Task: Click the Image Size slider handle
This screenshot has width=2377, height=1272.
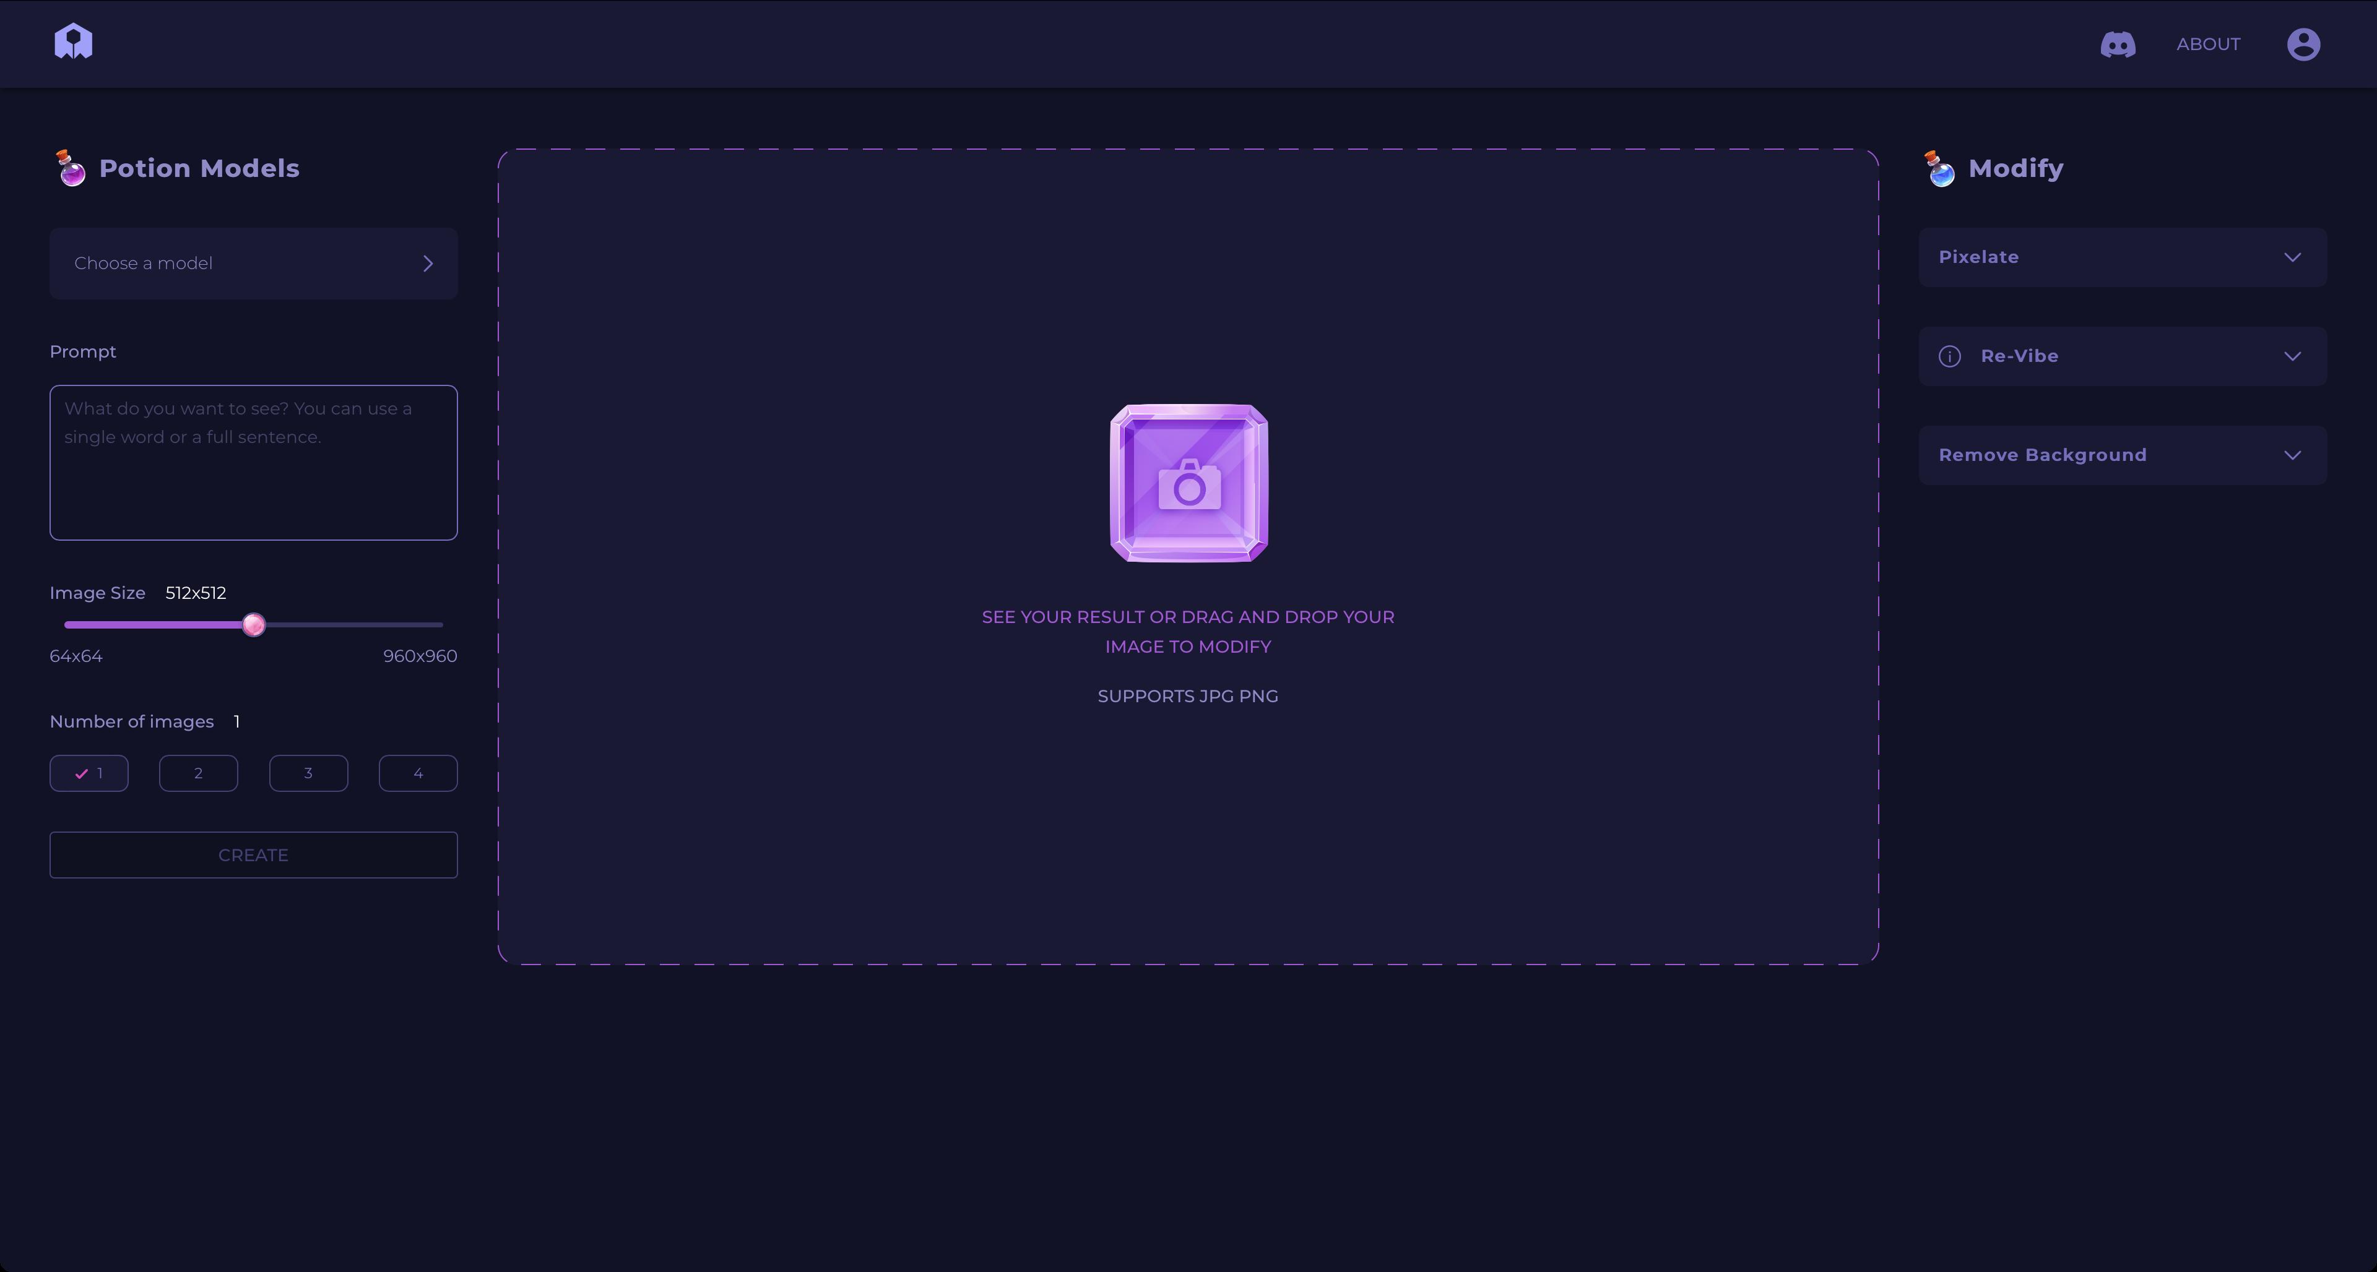Action: (x=254, y=625)
